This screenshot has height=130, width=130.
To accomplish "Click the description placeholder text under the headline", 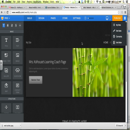I will click(49, 70).
